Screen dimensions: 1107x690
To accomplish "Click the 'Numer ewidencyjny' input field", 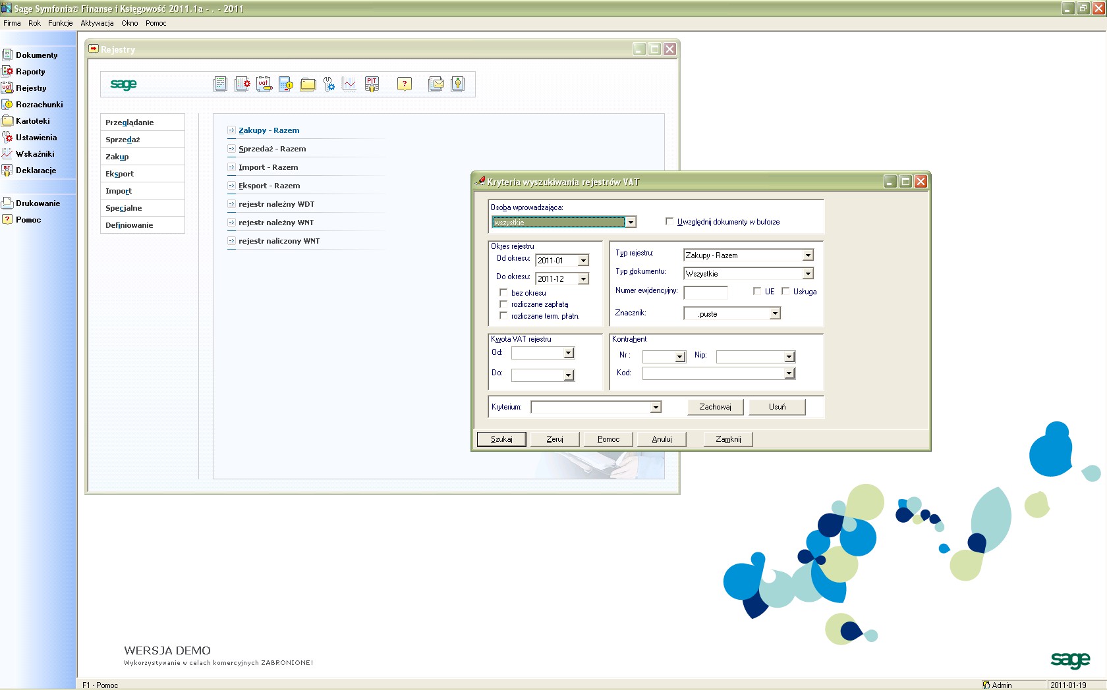I will click(706, 292).
